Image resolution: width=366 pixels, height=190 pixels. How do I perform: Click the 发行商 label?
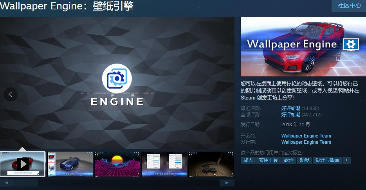[248, 142]
